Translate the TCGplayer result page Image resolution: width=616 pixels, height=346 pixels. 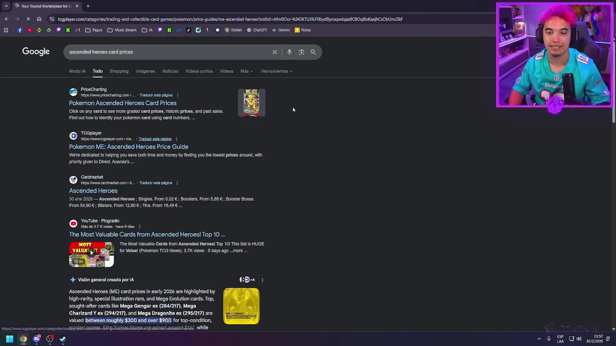155,139
